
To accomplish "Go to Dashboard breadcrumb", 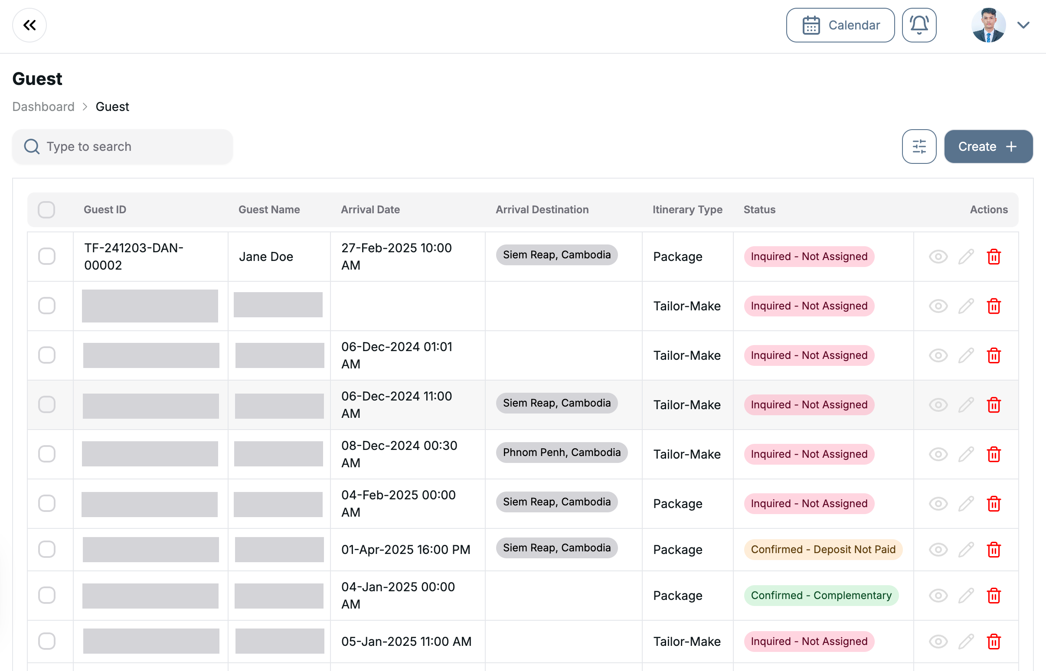I will [x=43, y=107].
